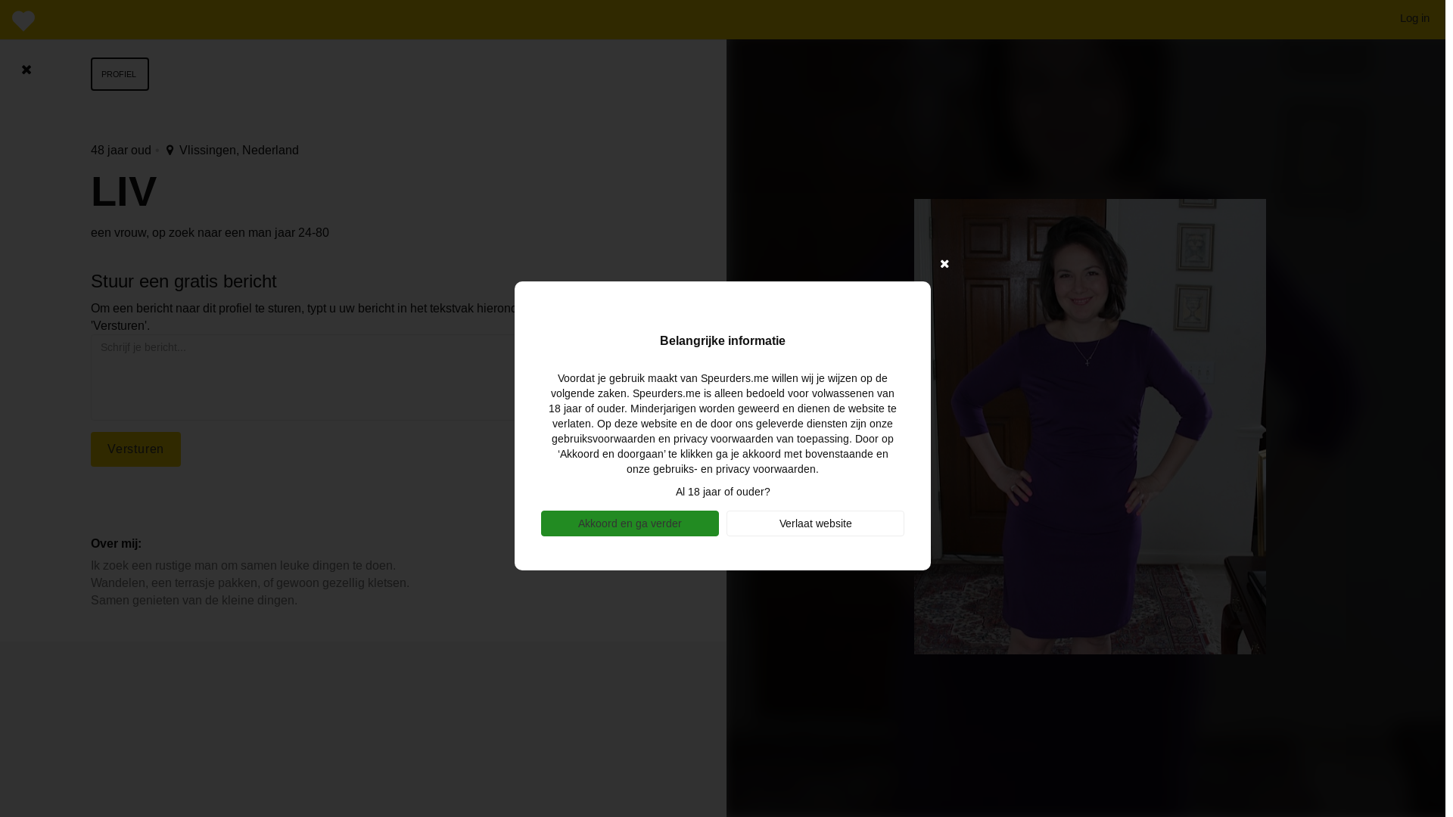Screen dimensions: 1453x817
Task: Close the photo lightbox X icon
Action: click(x=944, y=264)
